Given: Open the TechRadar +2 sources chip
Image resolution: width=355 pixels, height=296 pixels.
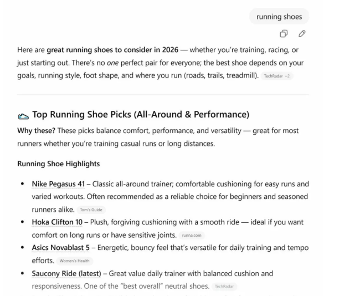Looking at the screenshot, I should pos(276,76).
